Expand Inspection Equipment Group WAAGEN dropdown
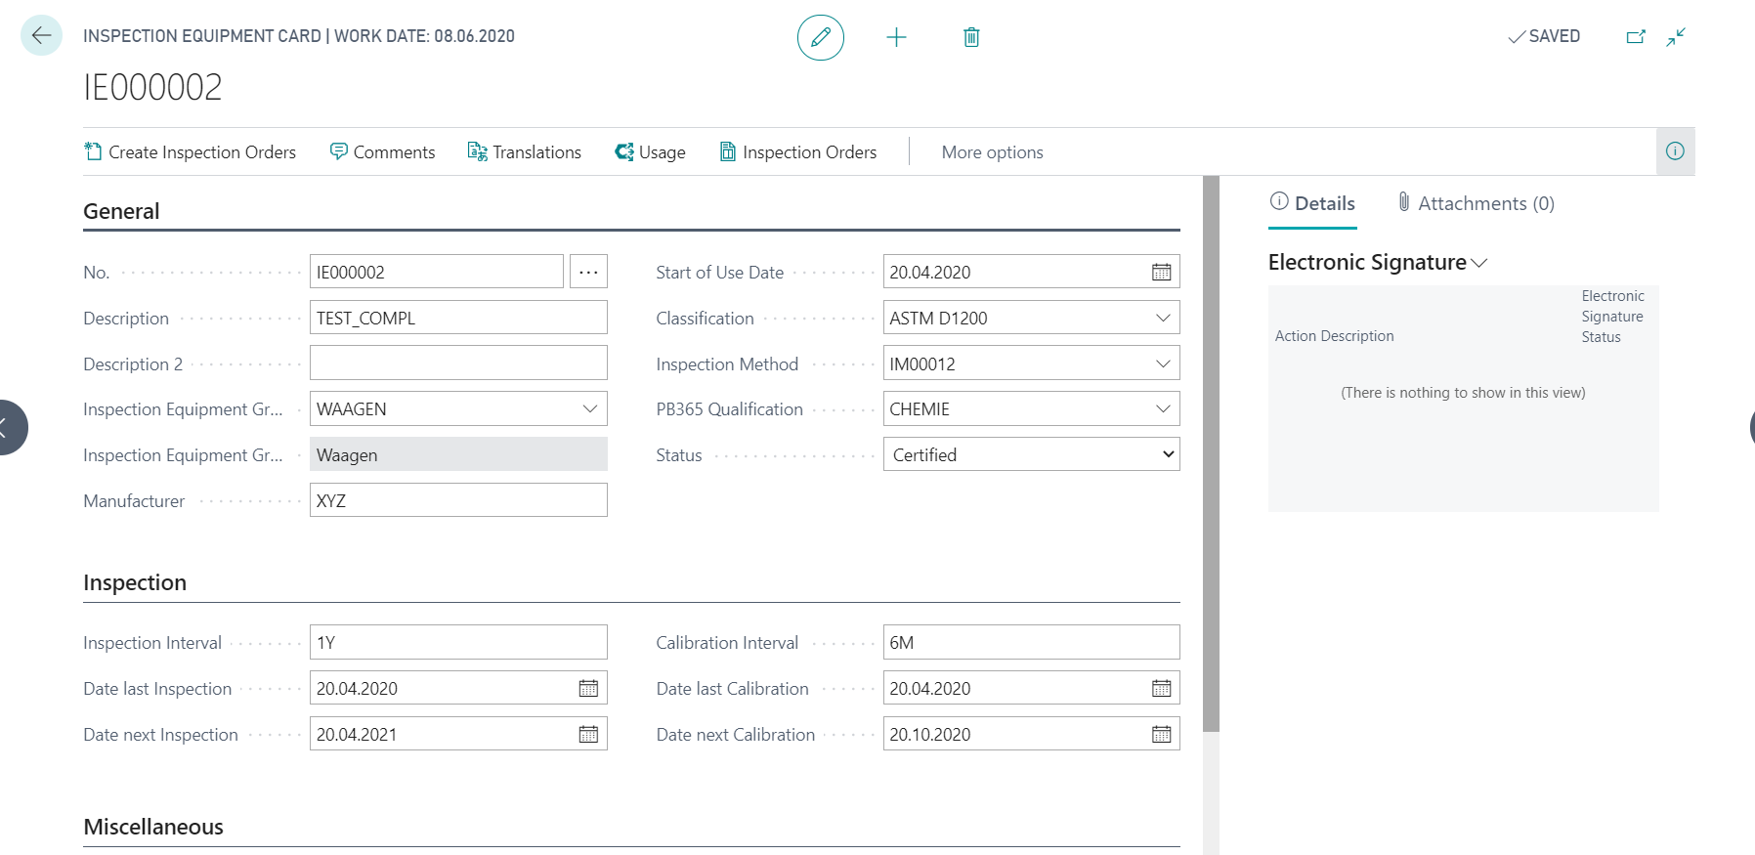1755x855 pixels. tap(590, 409)
